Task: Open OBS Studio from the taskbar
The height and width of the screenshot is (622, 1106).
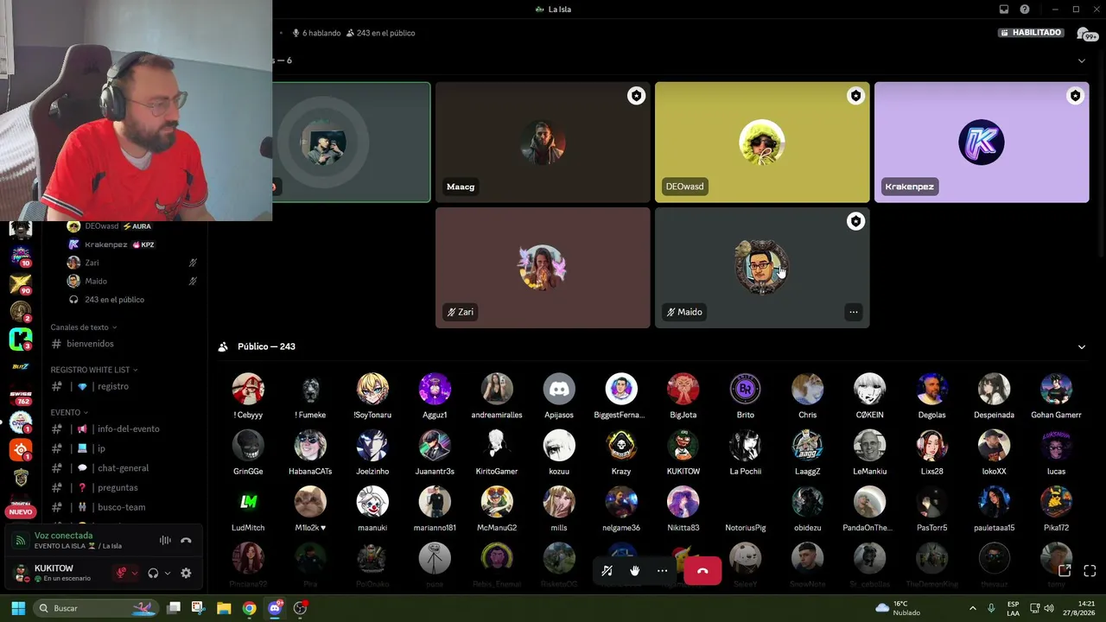Action: [300, 608]
